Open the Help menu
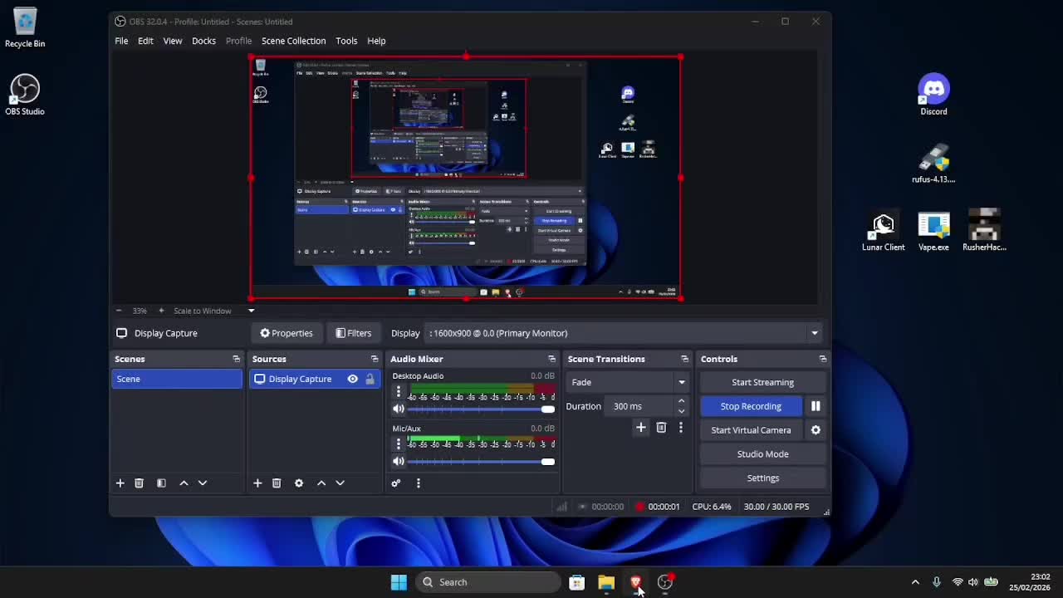Image resolution: width=1063 pixels, height=598 pixels. (x=376, y=41)
